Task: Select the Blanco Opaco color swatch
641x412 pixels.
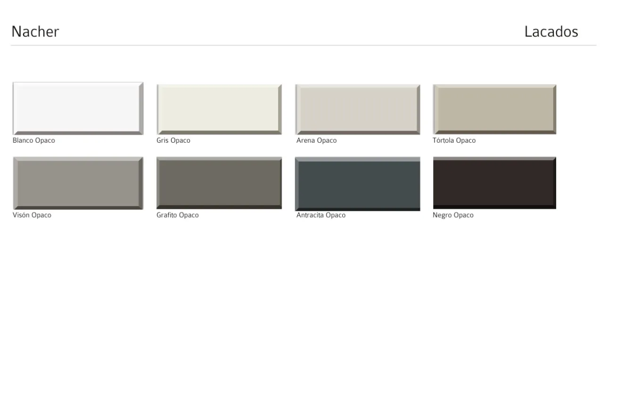Action: pyautogui.click(x=78, y=108)
